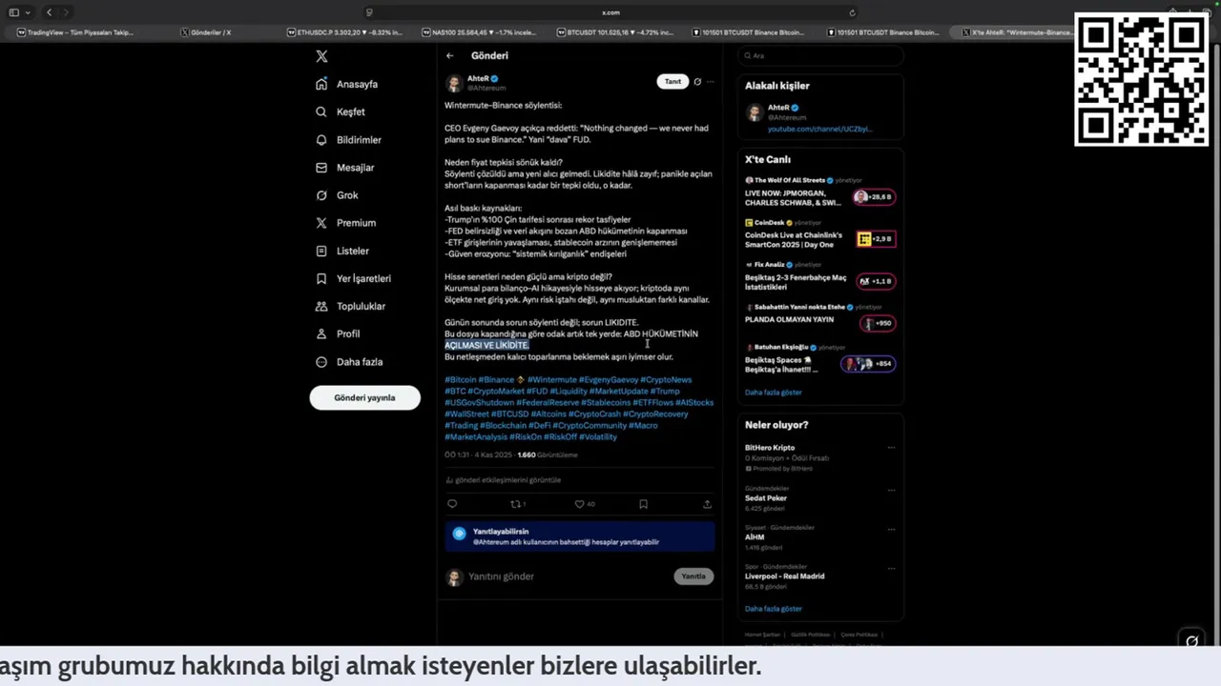Switch to the ETHUSDC.P browser tab
This screenshot has width=1221, height=686.
click(x=344, y=32)
